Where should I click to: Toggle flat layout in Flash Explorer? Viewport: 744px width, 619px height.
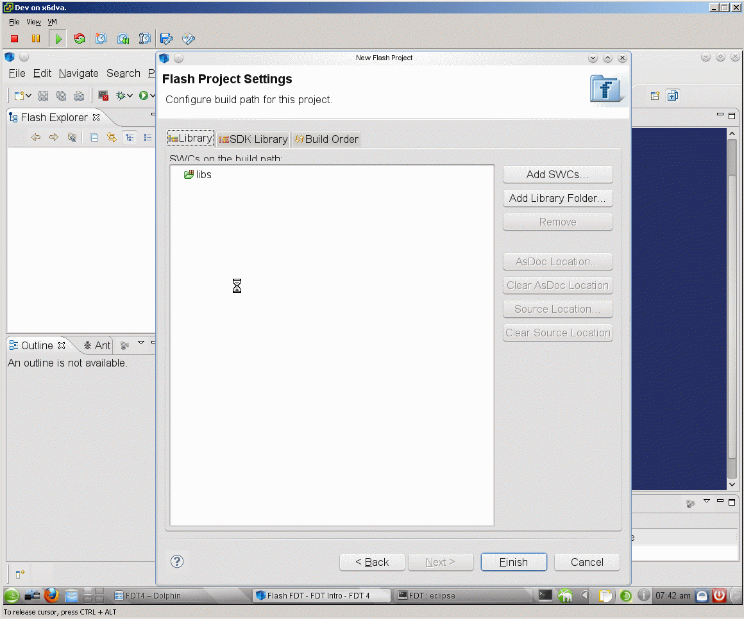(148, 138)
